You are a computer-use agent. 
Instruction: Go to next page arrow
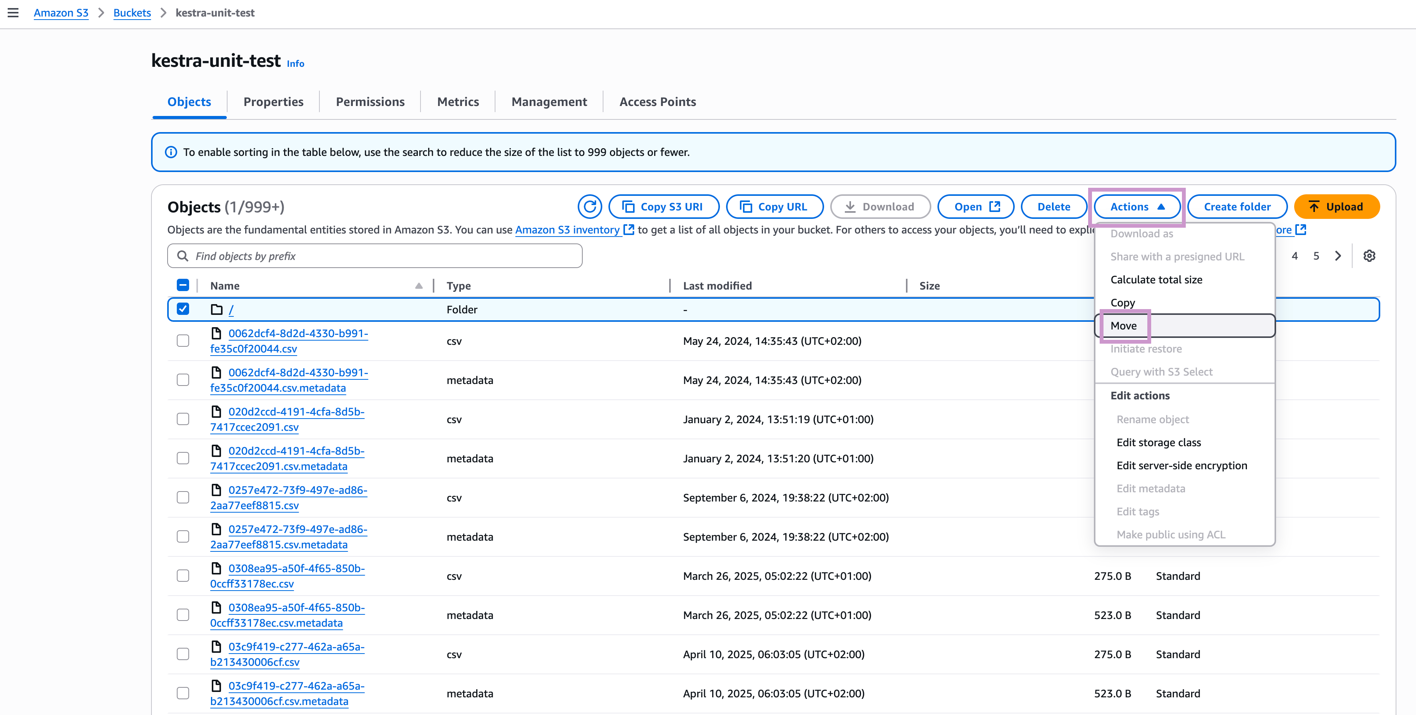[x=1337, y=256]
